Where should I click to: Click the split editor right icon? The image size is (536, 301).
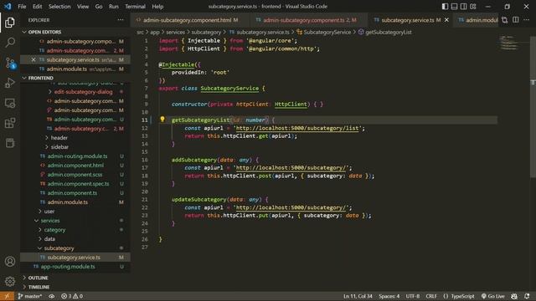click(x=516, y=20)
